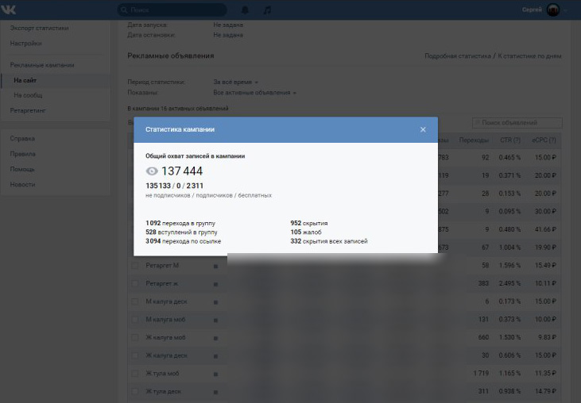Open Рекламные кампании in the sidebar
The height and width of the screenshot is (403, 581).
click(x=42, y=65)
